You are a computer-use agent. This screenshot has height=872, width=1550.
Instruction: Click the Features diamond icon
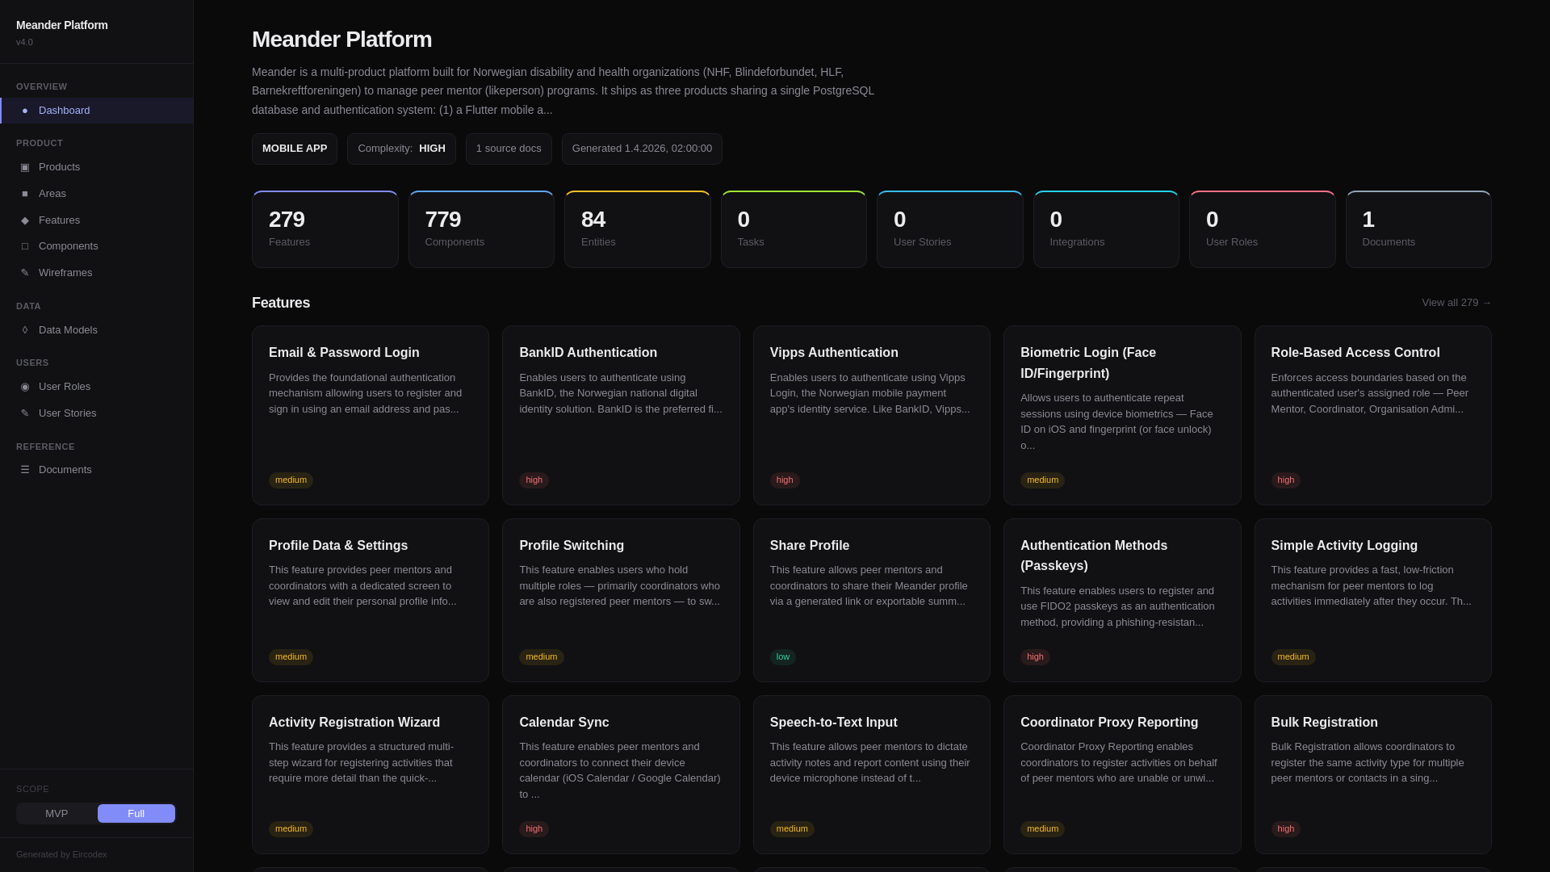pos(24,220)
